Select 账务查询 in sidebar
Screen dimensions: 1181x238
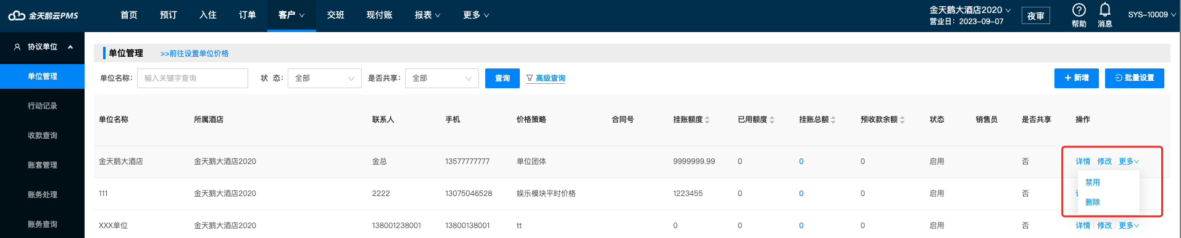pyautogui.click(x=42, y=224)
